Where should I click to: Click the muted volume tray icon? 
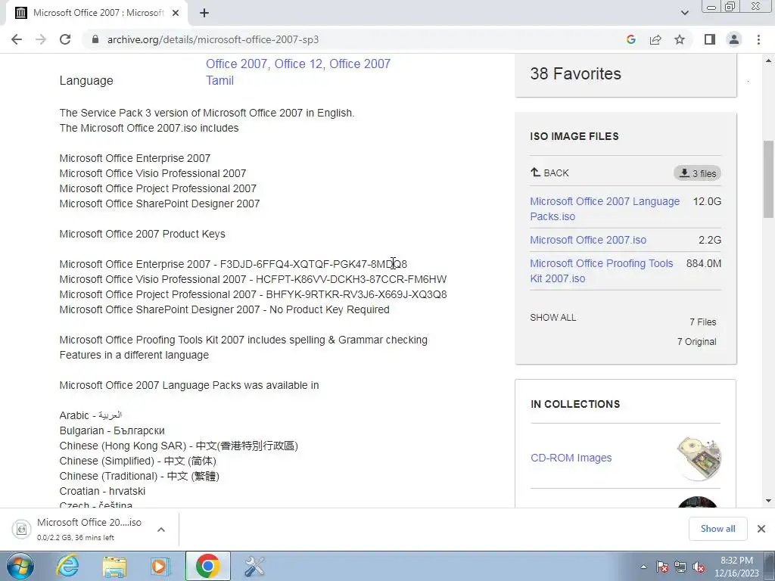pyautogui.click(x=699, y=567)
